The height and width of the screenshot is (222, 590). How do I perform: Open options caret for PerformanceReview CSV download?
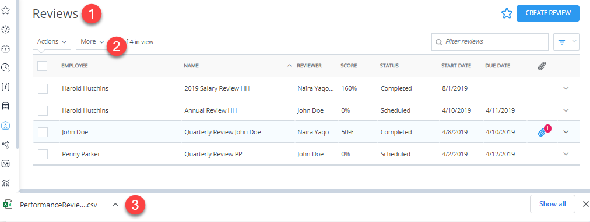coord(115,205)
